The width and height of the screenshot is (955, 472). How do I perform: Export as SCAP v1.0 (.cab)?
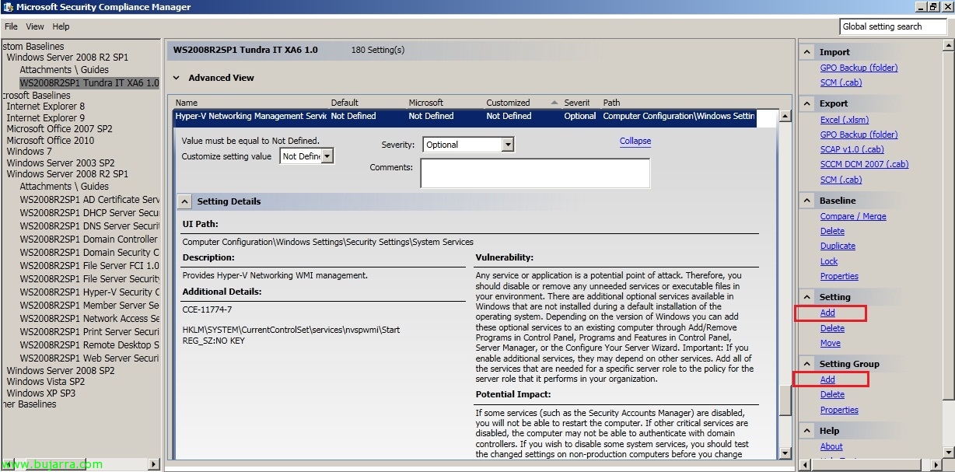point(852,149)
